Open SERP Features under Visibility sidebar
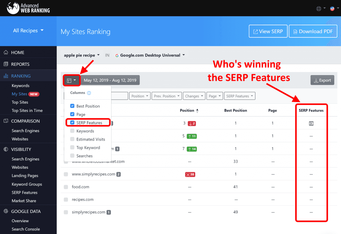This screenshot has height=234, width=341. point(25,192)
